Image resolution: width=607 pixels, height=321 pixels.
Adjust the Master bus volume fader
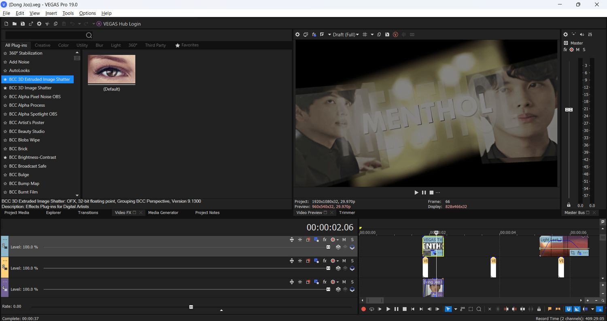[569, 110]
